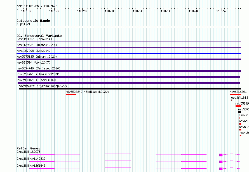The image size is (249, 172).
Task: Choose the 11824k ruler label
Action: (194, 11)
